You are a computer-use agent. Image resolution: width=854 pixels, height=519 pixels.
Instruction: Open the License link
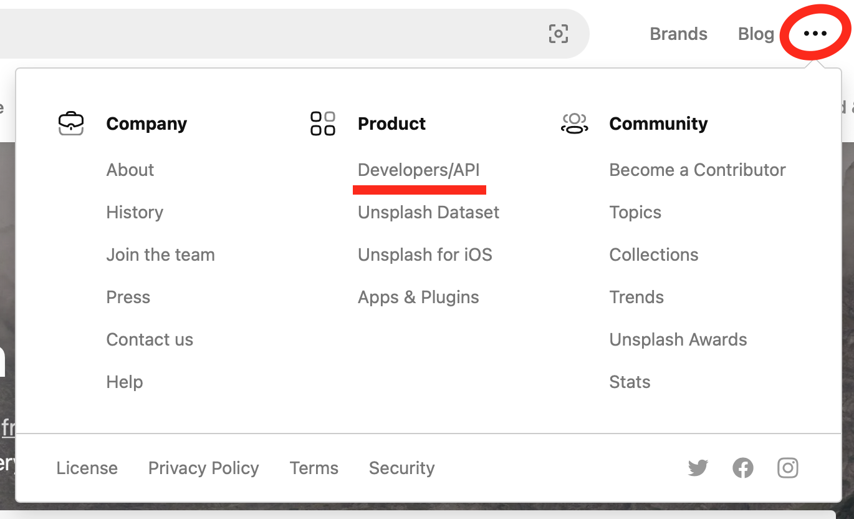87,468
